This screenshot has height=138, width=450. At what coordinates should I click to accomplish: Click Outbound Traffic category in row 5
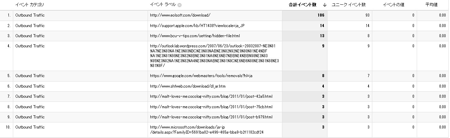[x=30, y=76]
